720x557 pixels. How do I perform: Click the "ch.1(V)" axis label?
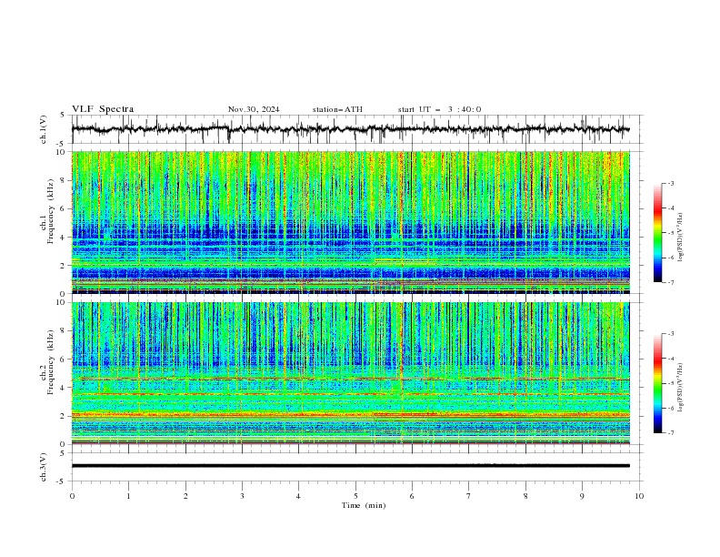tap(44, 129)
